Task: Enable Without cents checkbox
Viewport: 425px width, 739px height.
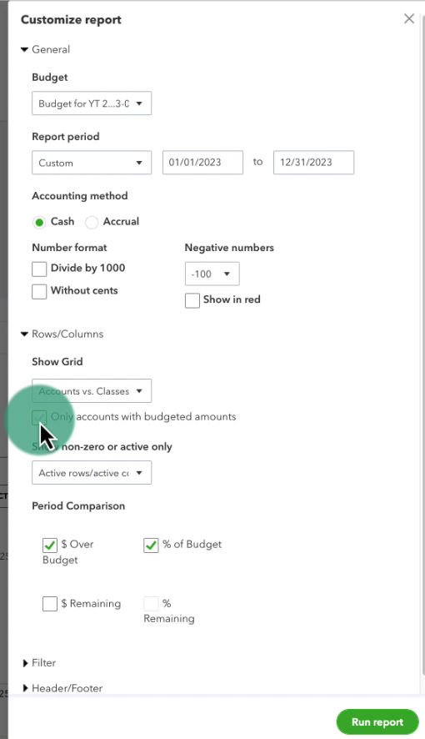Action: [x=39, y=291]
